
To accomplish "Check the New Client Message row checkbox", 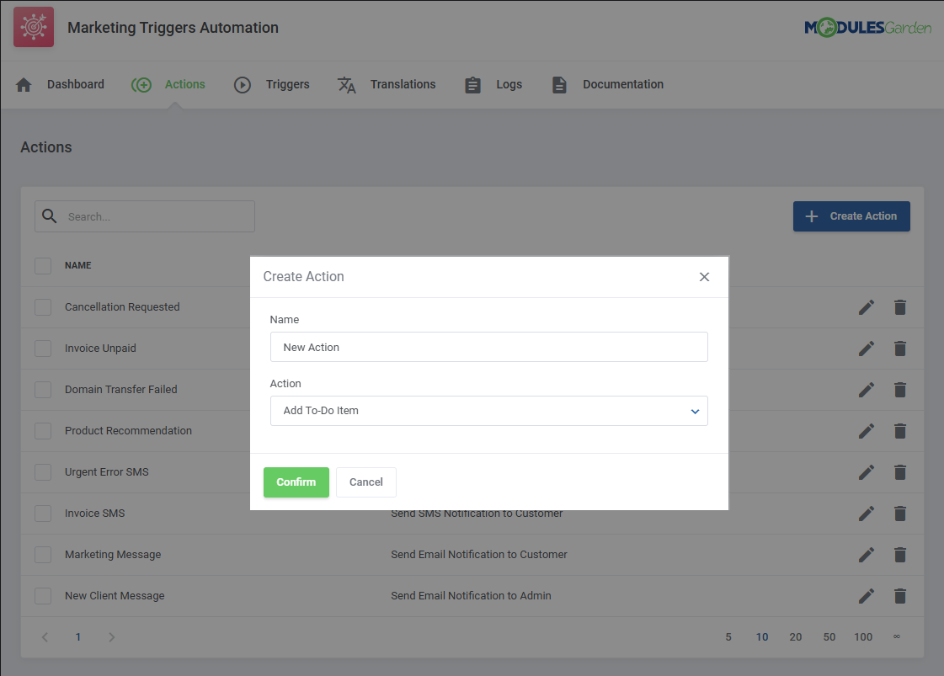I will coord(43,596).
